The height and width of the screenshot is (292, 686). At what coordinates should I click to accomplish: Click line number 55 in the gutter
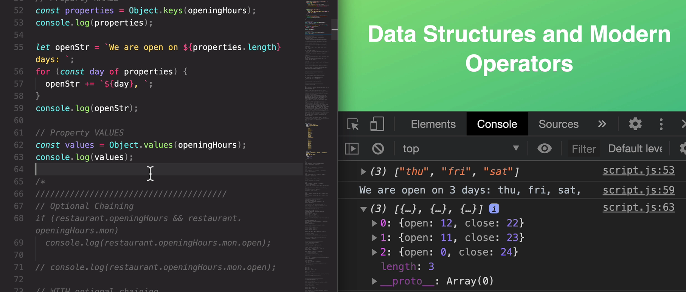pyautogui.click(x=19, y=47)
